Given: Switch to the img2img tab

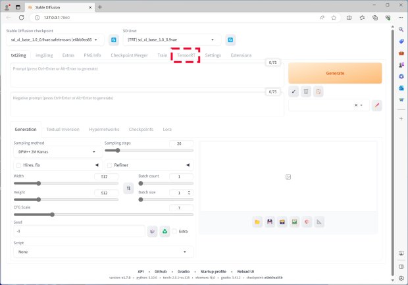Looking at the screenshot, I should coord(44,55).
